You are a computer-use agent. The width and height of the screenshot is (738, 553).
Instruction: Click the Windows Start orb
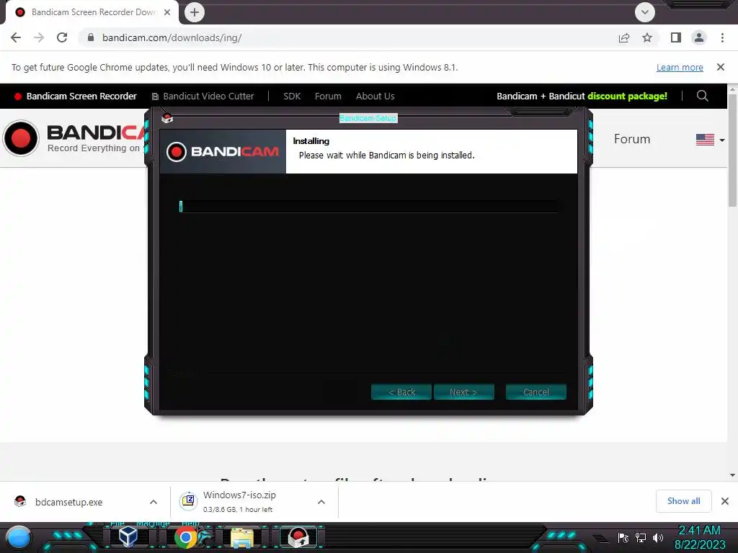[x=19, y=537]
